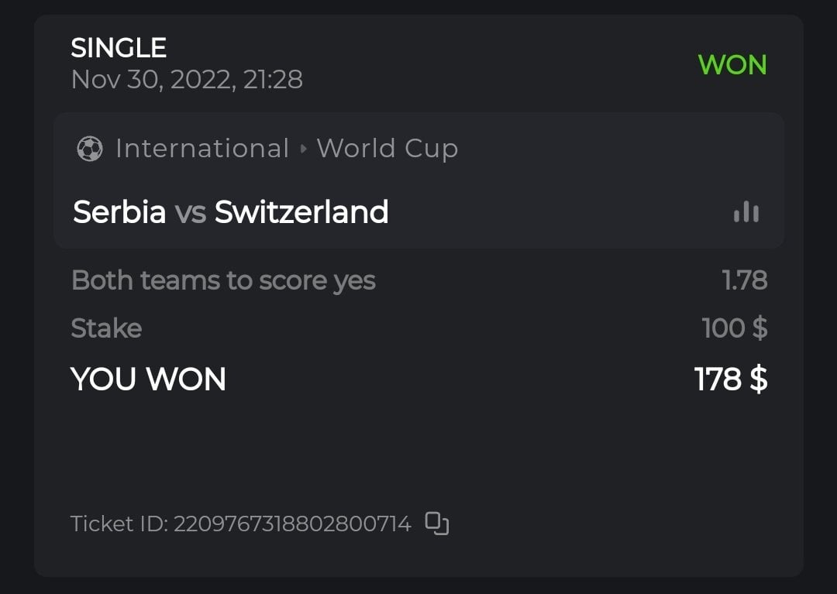Select the 'Both teams to score yes' market
Image resolution: width=837 pixels, height=594 pixels.
click(223, 280)
